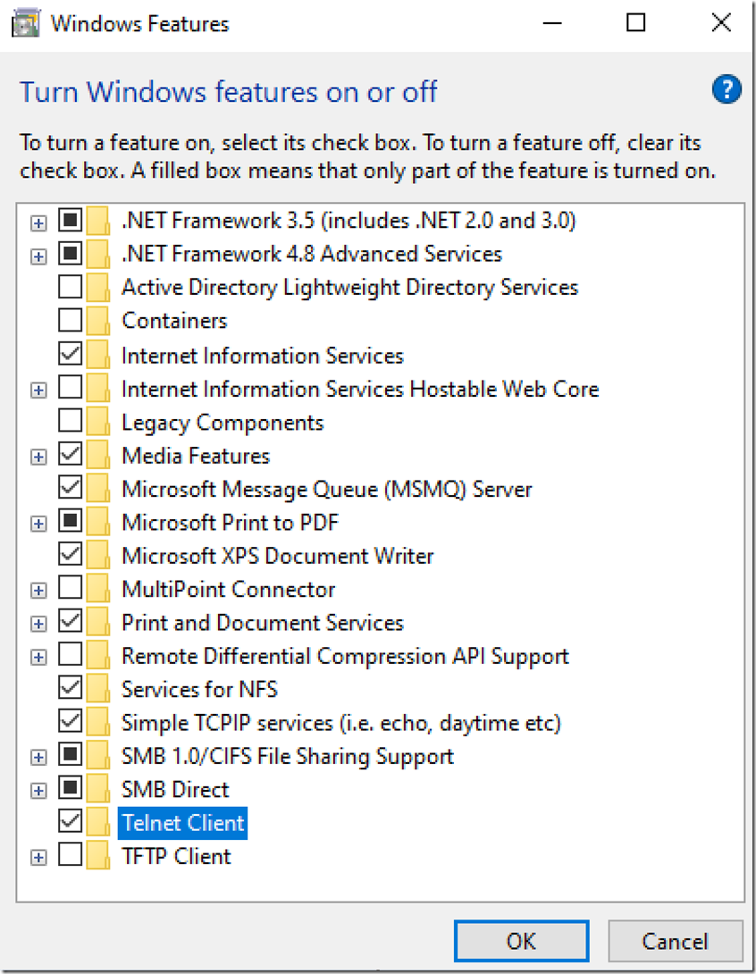The image size is (756, 974).
Task: Expand the Media Features node
Action: click(38, 458)
